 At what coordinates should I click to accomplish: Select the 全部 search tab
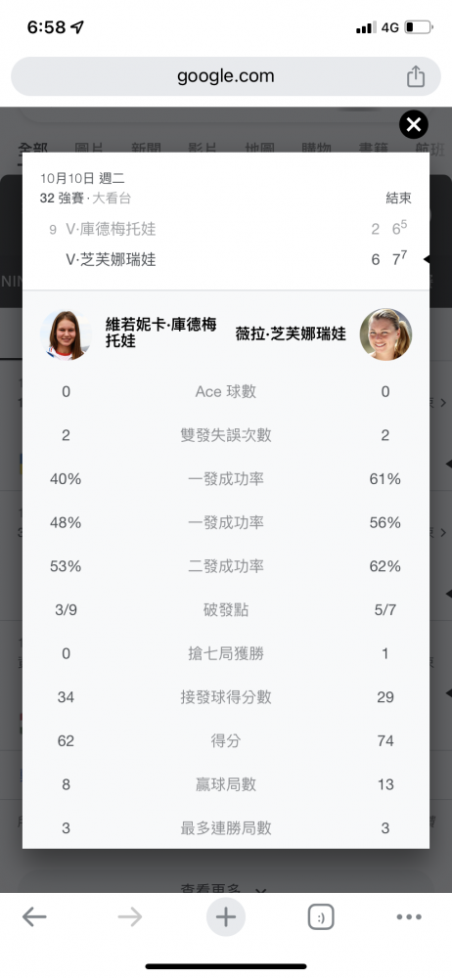tap(32, 149)
